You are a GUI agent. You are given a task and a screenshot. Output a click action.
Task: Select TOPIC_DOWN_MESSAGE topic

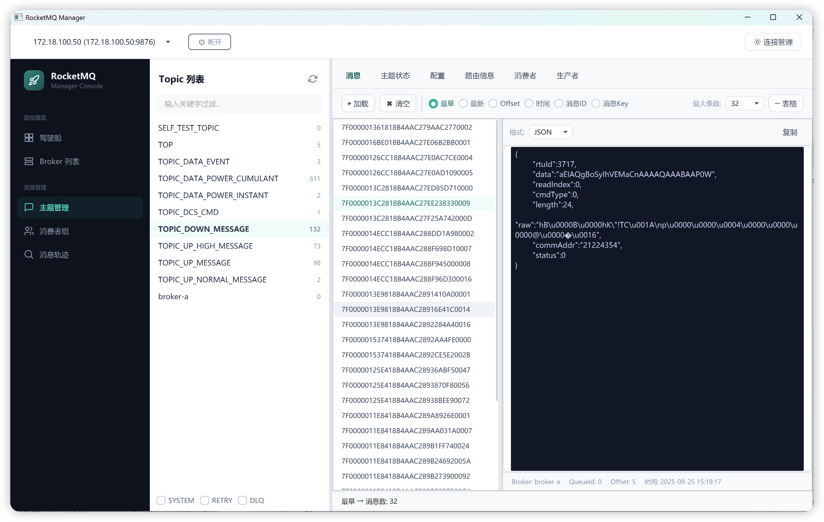pyautogui.click(x=239, y=229)
